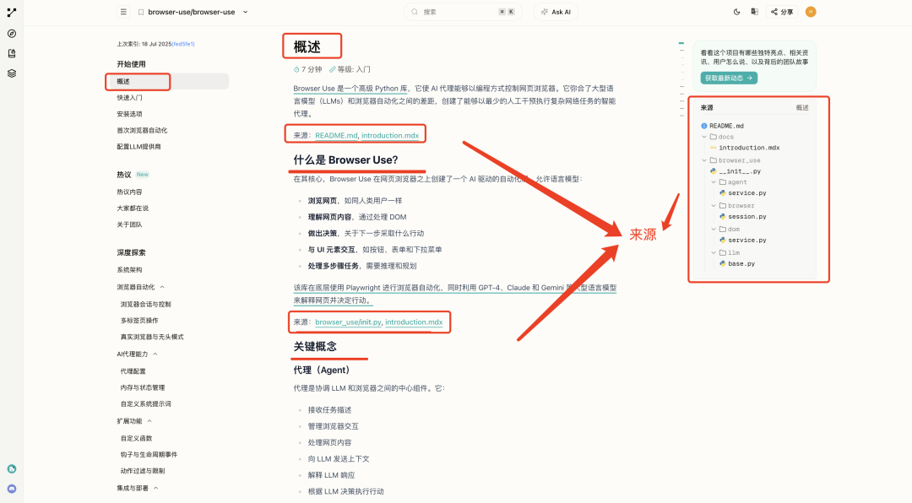Open the browser_use/init.py source link
This screenshot has width=912, height=503.
(349, 322)
